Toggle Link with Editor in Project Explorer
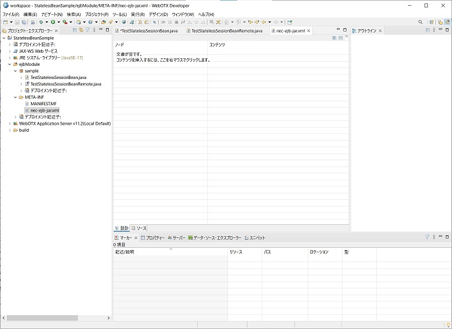This screenshot has height=329, width=452. [81, 30]
